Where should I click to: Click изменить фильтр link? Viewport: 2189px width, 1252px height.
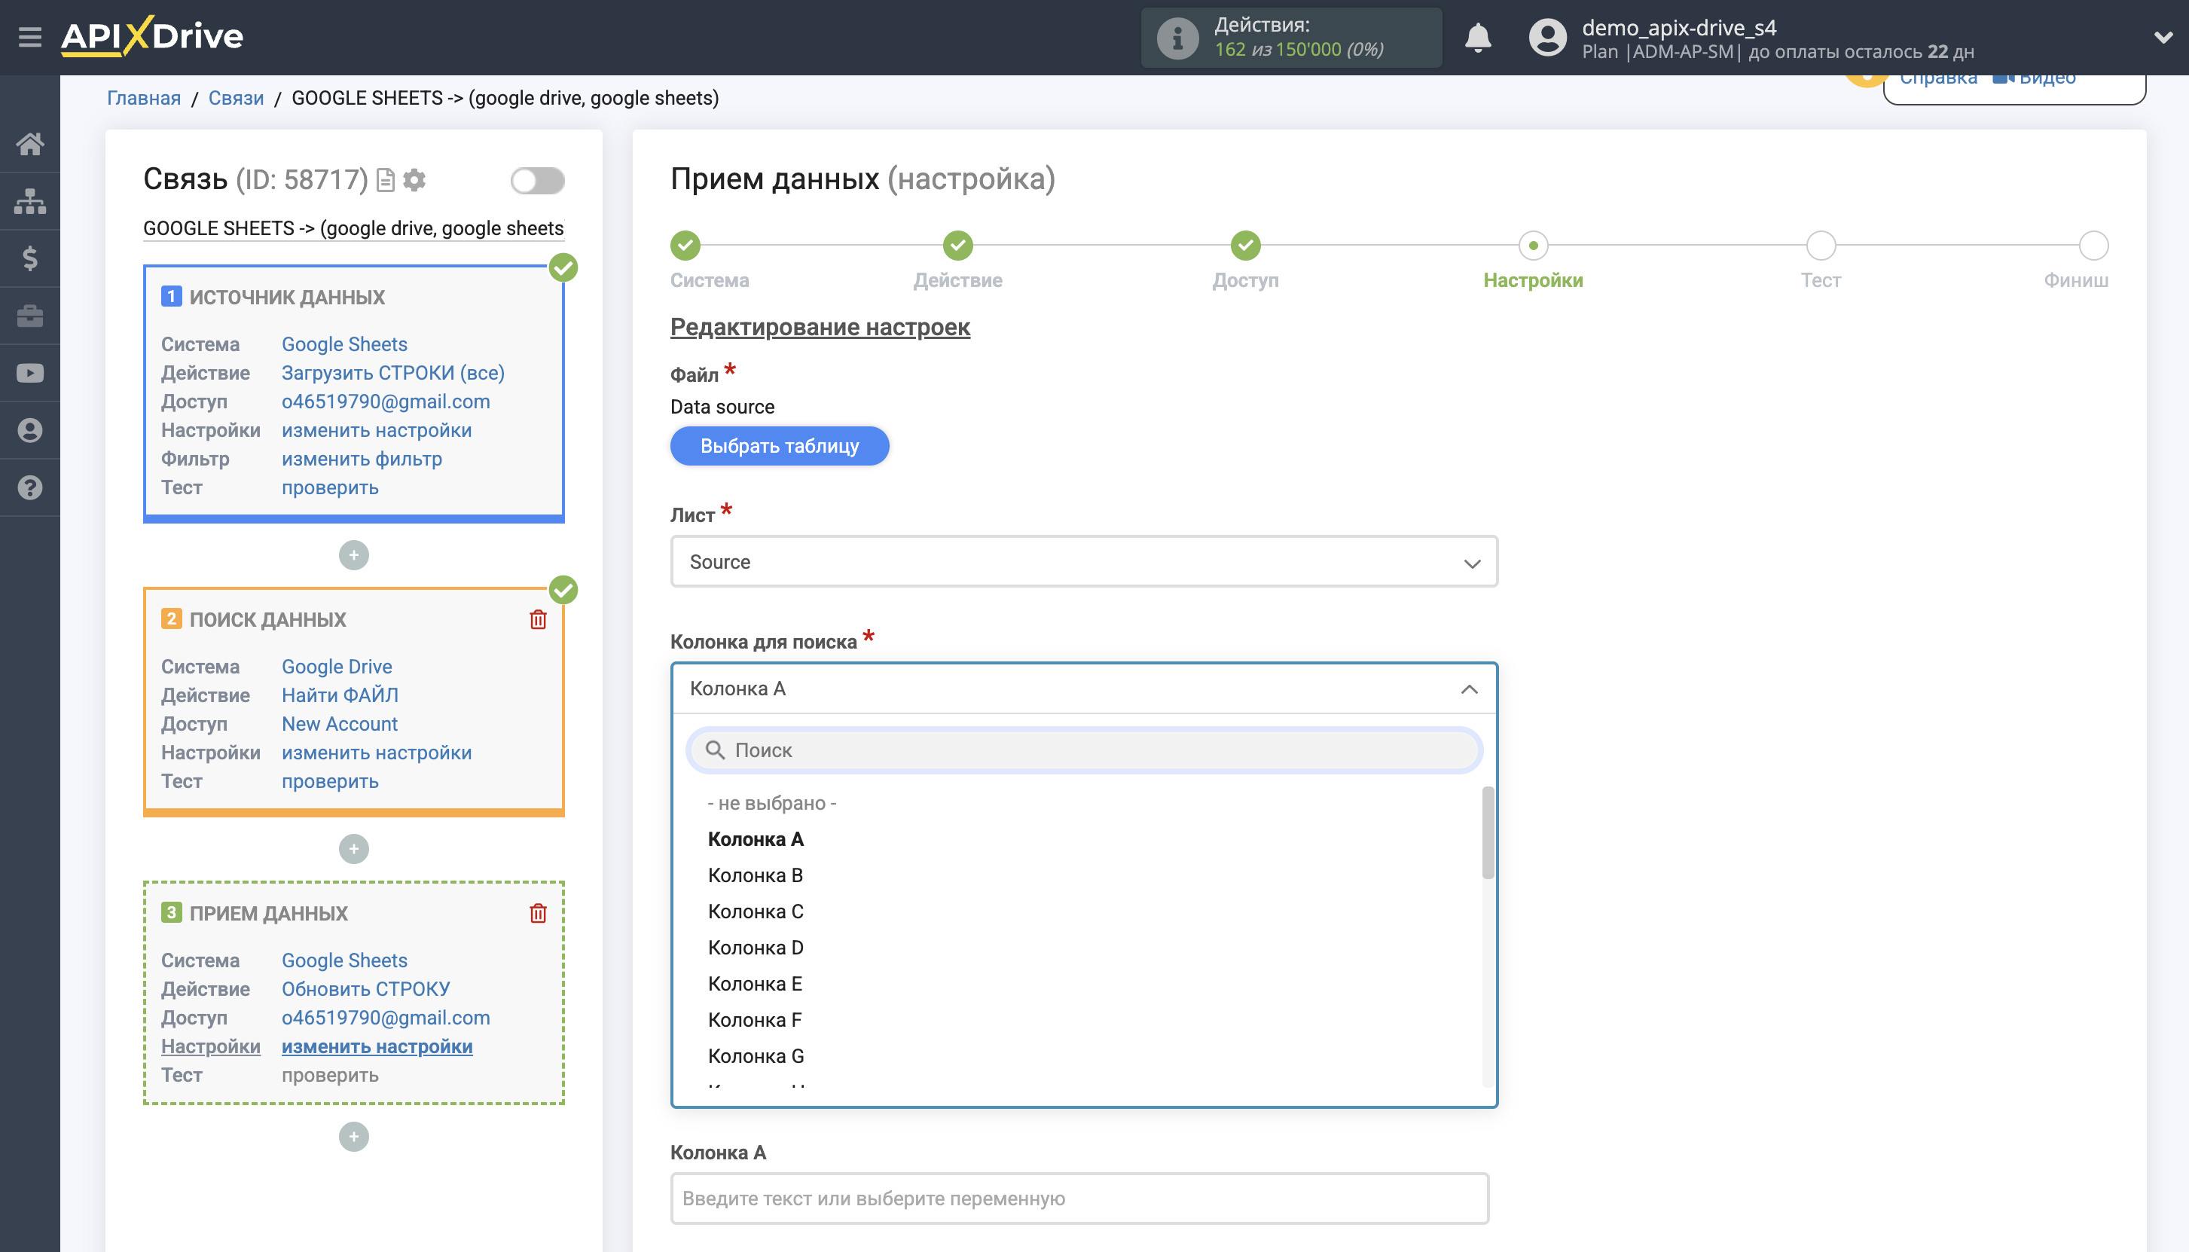pyautogui.click(x=362, y=460)
